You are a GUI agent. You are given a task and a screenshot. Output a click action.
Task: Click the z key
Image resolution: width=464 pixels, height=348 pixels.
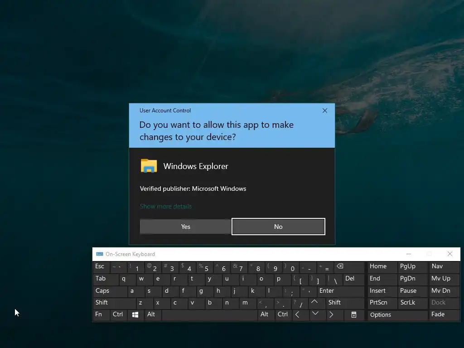145,303
